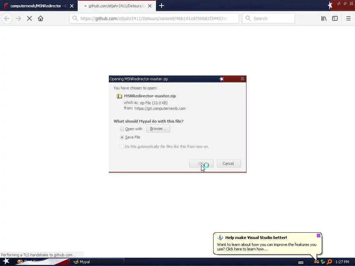Close the github.com Detours tab

(150, 6)
